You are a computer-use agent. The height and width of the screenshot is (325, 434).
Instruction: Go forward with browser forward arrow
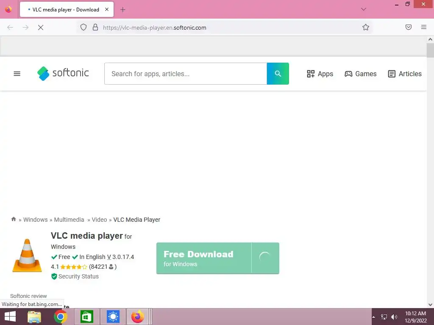(25, 28)
